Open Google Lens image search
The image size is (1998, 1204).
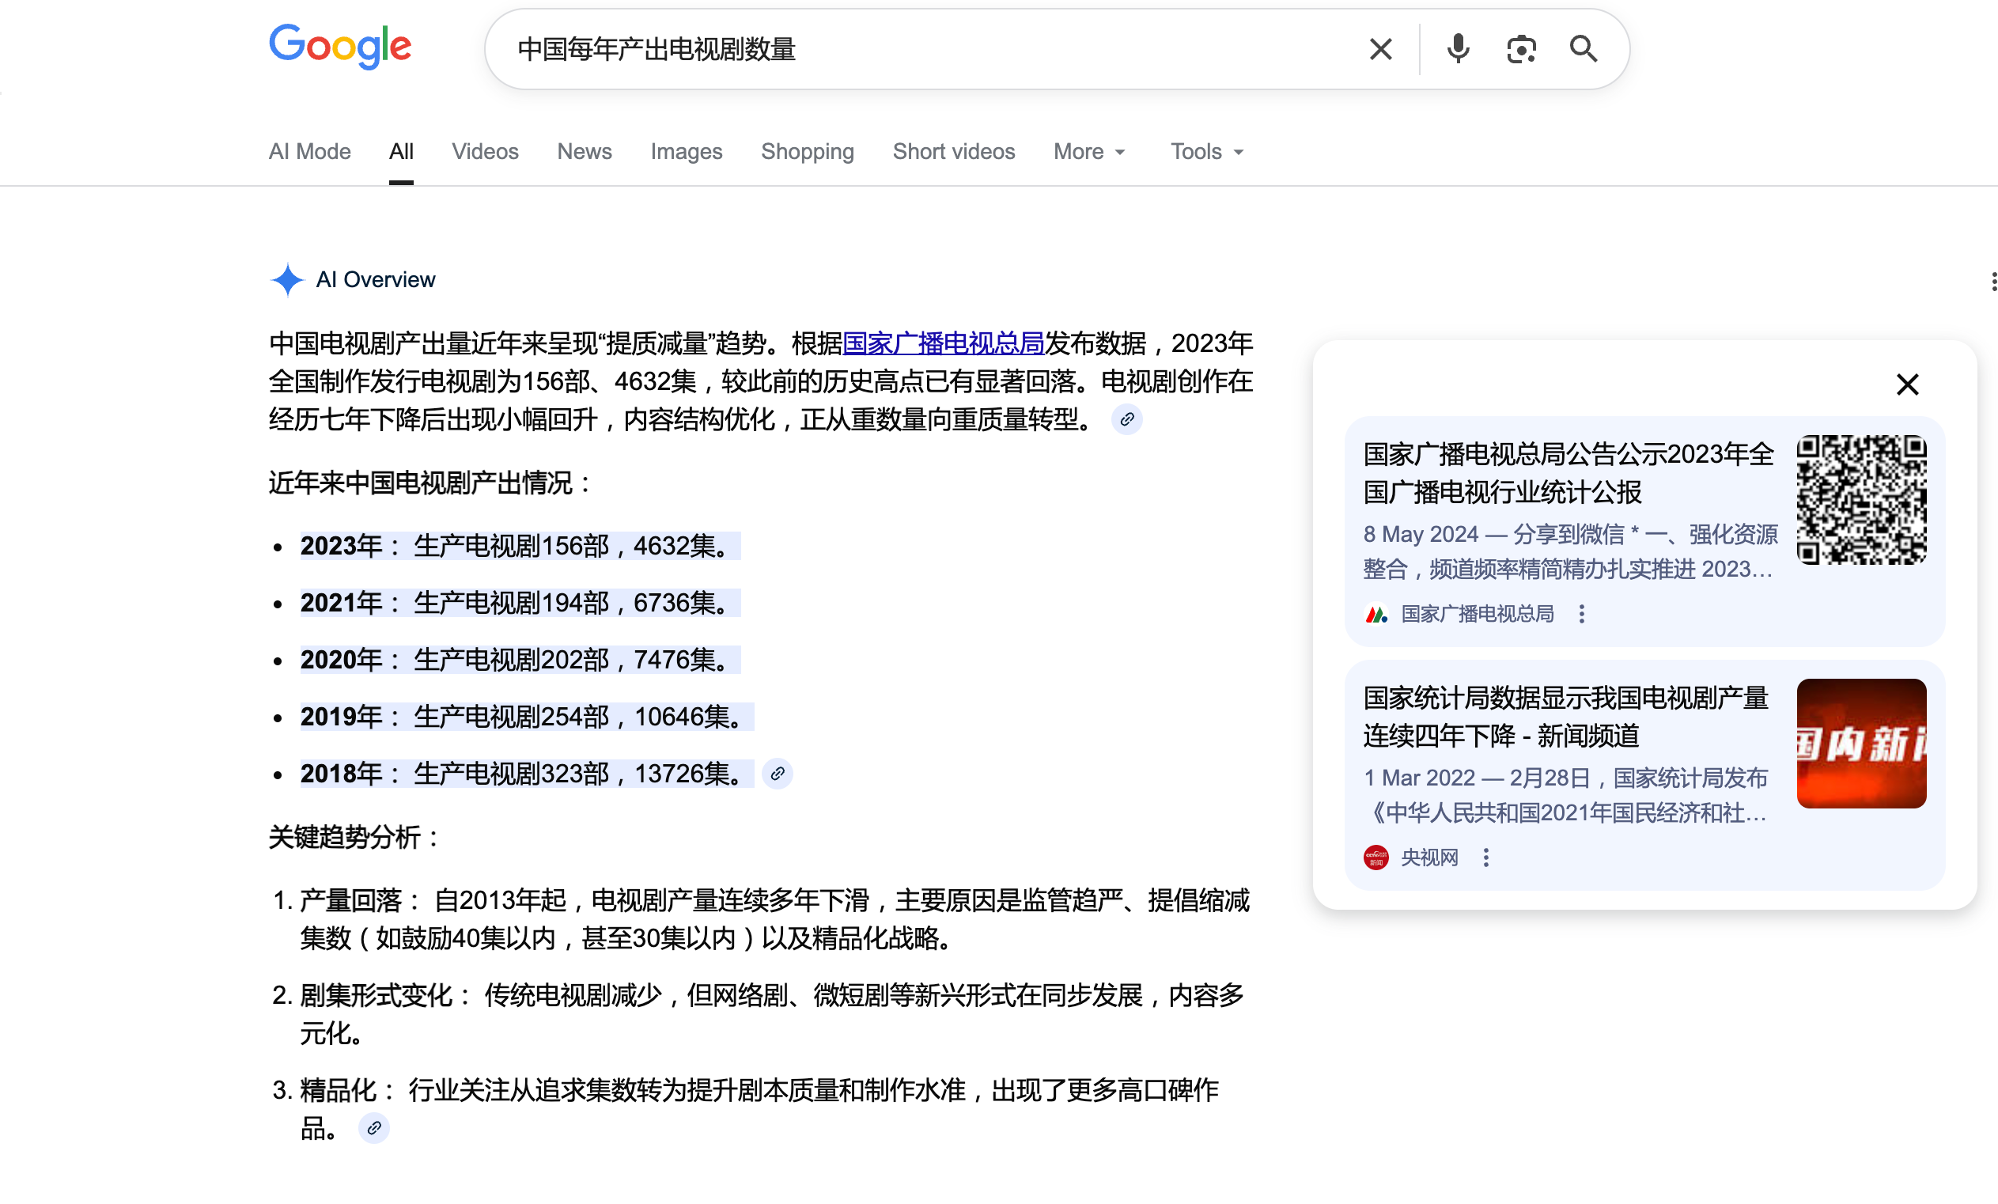(x=1520, y=50)
